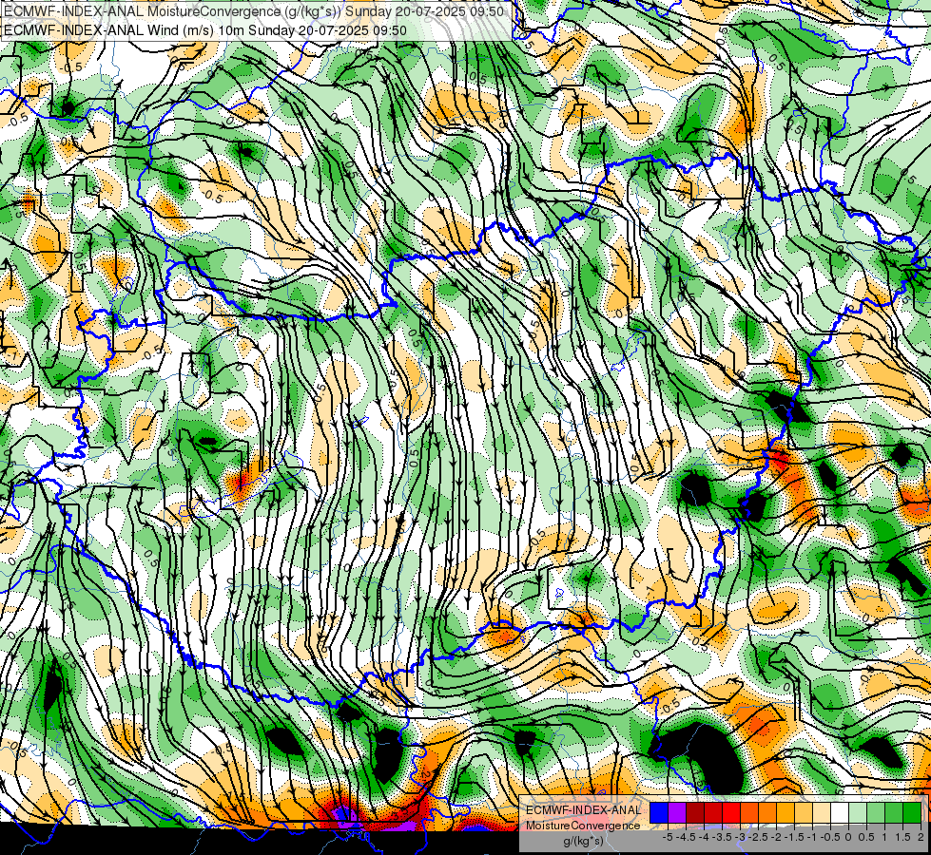Screen dimensions: 931x855
Task: Click the purple legend color swatch
Action: [x=677, y=812]
